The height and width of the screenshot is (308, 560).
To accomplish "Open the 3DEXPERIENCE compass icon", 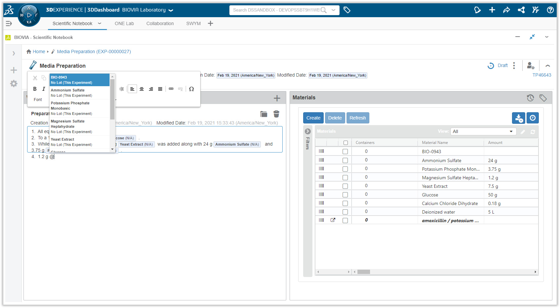I will click(x=29, y=15).
